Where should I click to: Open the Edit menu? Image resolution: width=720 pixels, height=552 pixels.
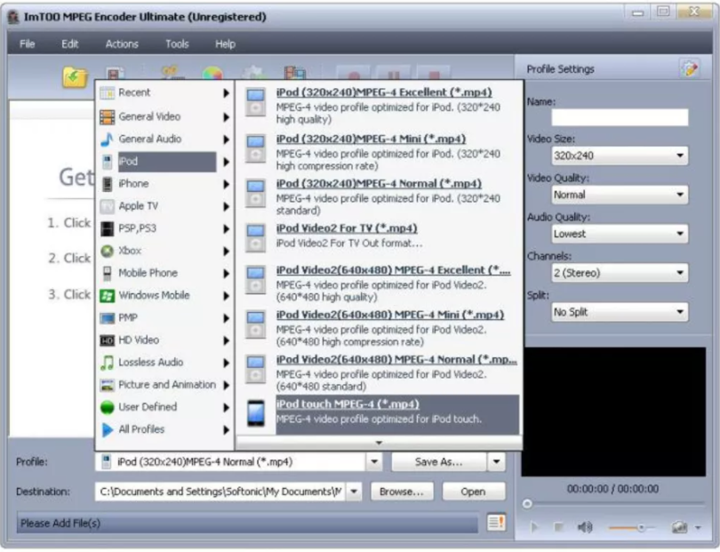[70, 44]
